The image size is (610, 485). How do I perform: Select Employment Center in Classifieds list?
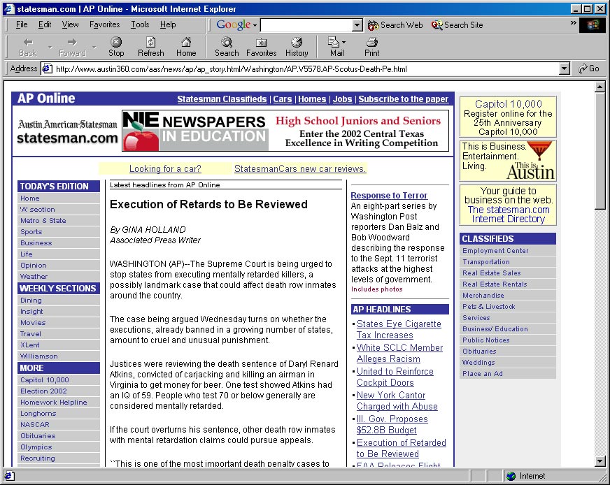495,251
